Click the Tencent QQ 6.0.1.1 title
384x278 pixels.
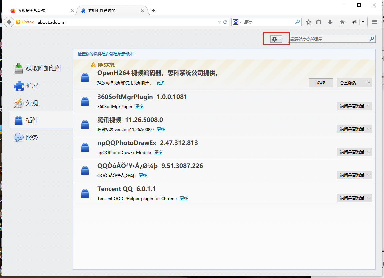pos(126,189)
